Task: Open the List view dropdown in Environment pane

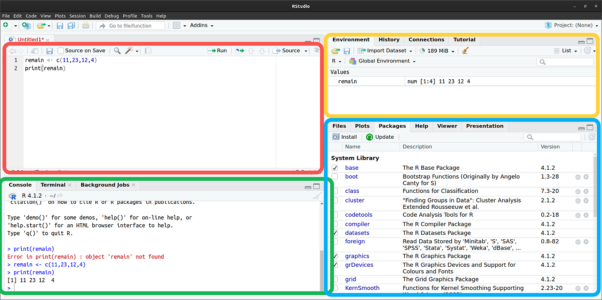Action: click(x=566, y=50)
